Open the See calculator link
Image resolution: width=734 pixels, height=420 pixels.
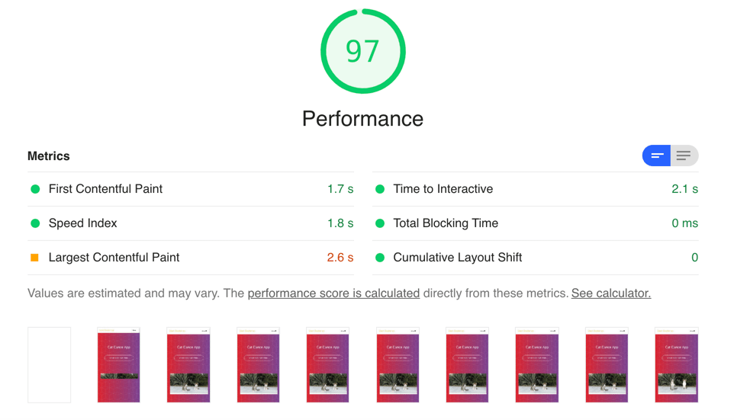click(x=611, y=293)
